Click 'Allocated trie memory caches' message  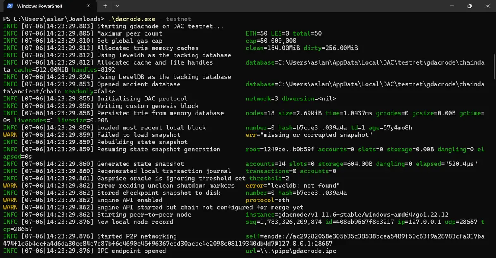click(148, 48)
